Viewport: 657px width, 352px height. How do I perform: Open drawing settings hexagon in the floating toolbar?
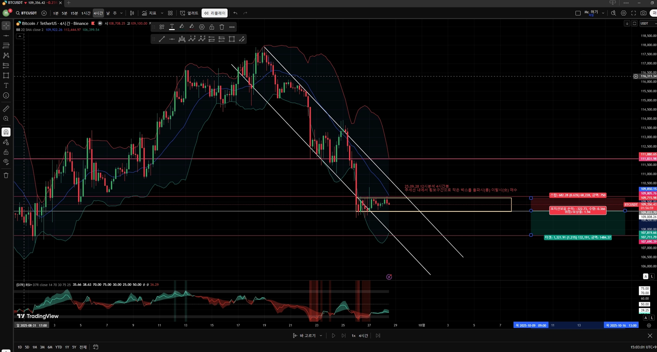pyautogui.click(x=202, y=27)
